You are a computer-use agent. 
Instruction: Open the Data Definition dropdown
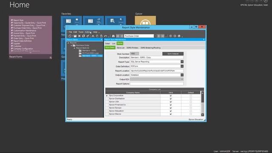182,66
